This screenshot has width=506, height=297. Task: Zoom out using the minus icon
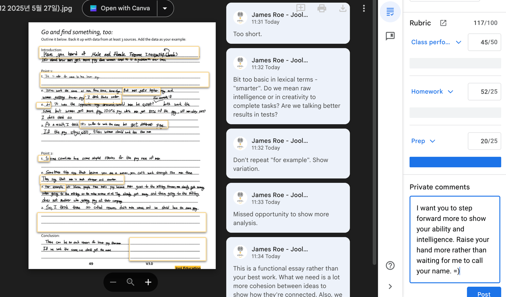[x=113, y=282]
